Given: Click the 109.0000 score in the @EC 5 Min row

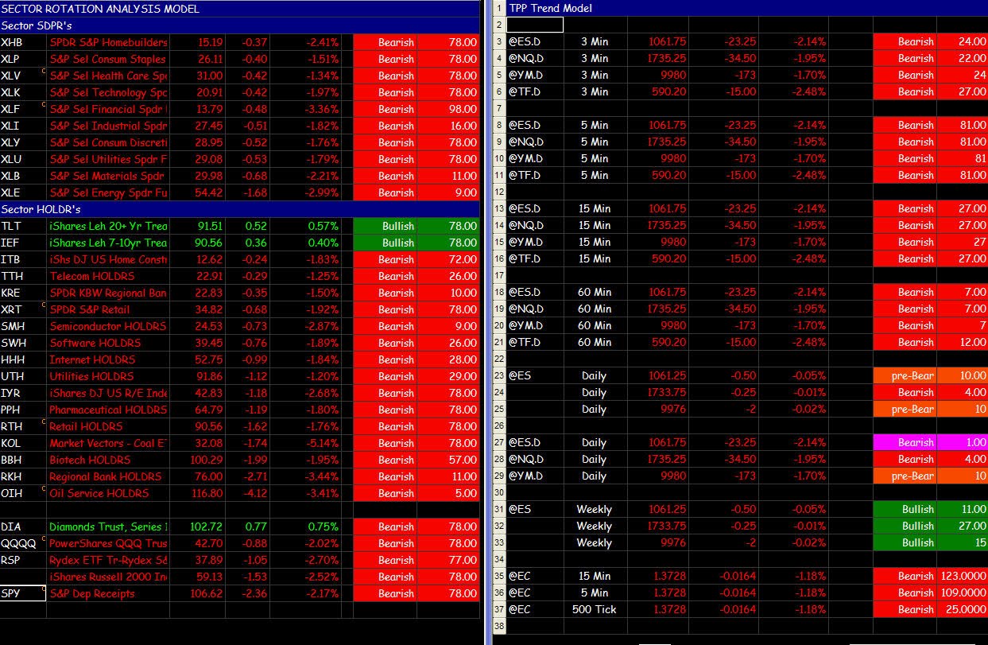Looking at the screenshot, I should click(963, 593).
